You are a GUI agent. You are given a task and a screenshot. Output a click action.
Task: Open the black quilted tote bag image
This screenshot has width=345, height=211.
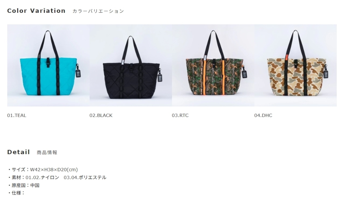(131, 65)
